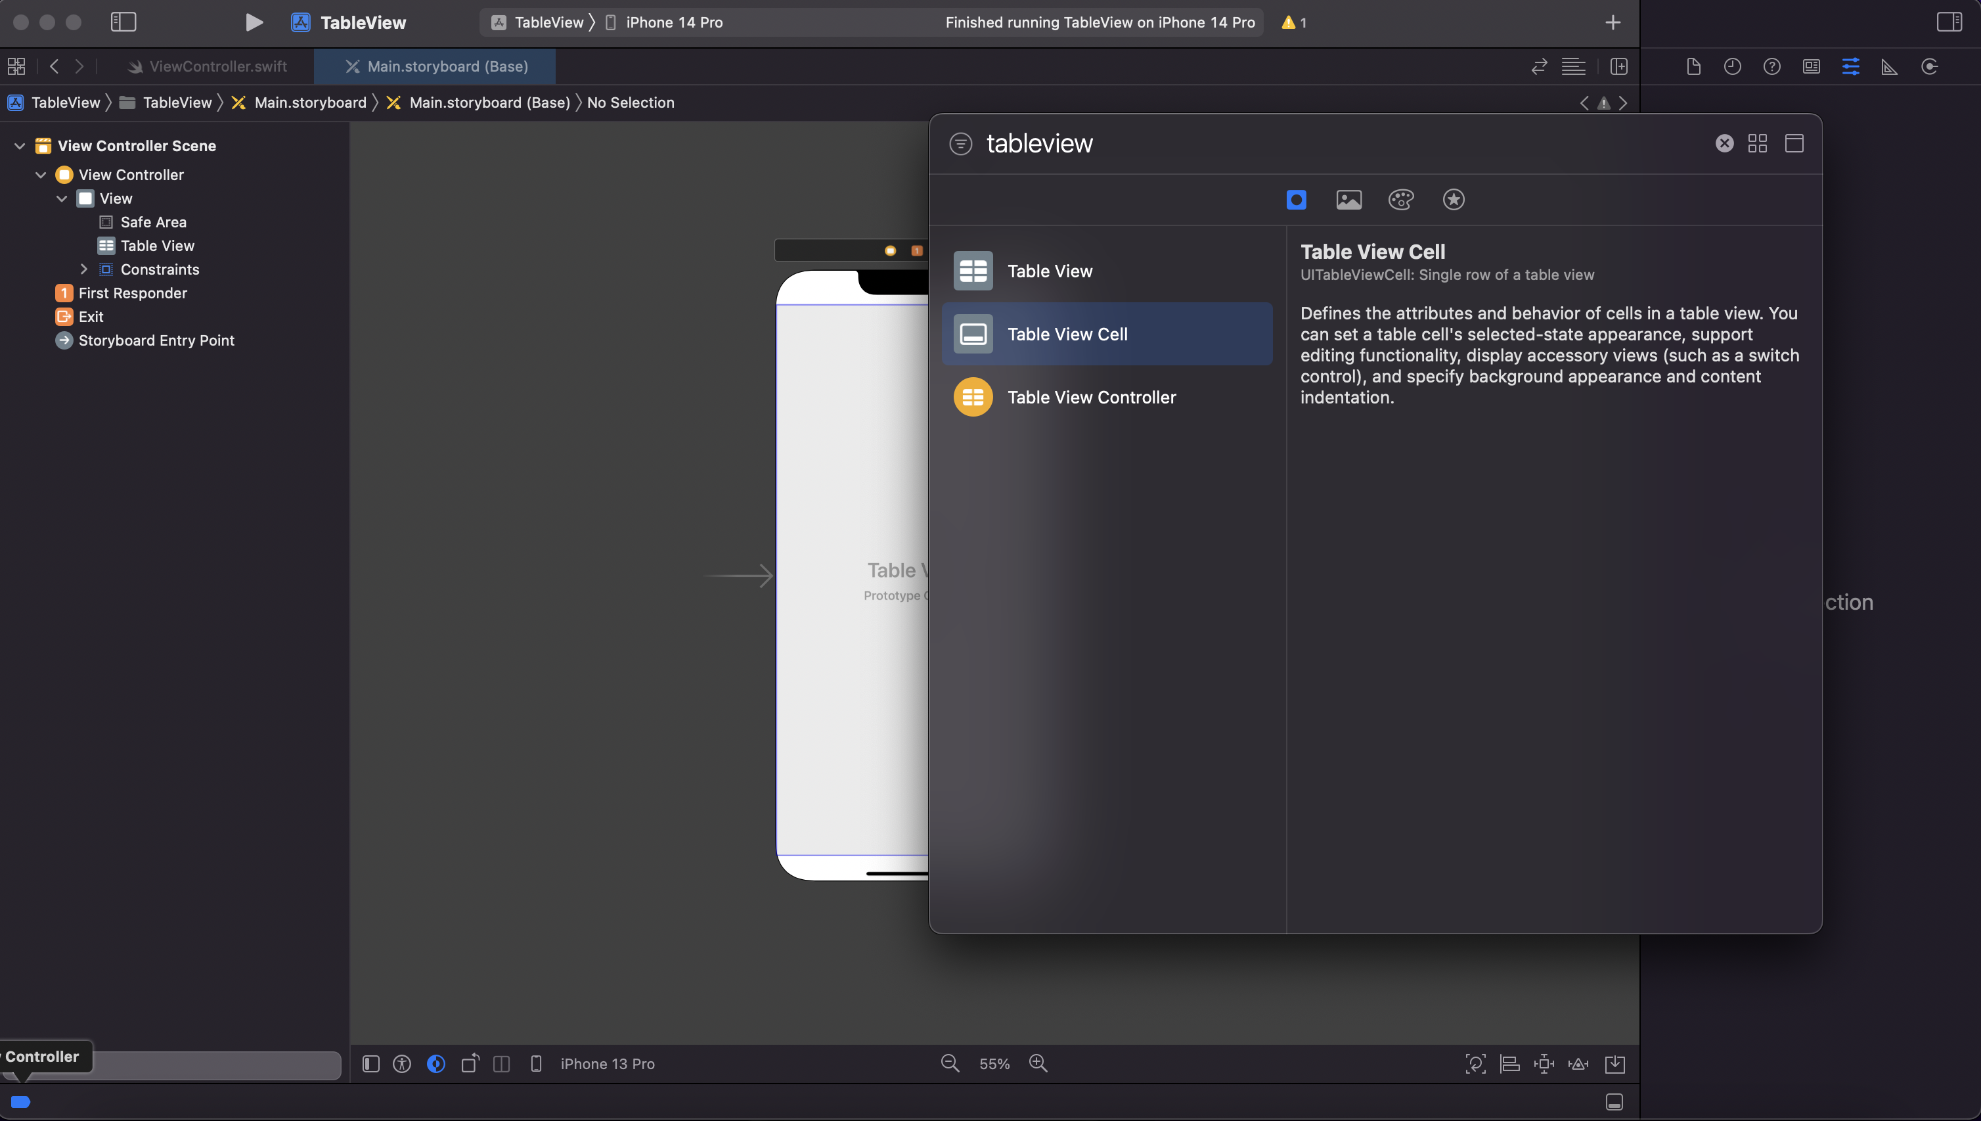Clear the tableview search text
This screenshot has width=1981, height=1121.
1724,143
